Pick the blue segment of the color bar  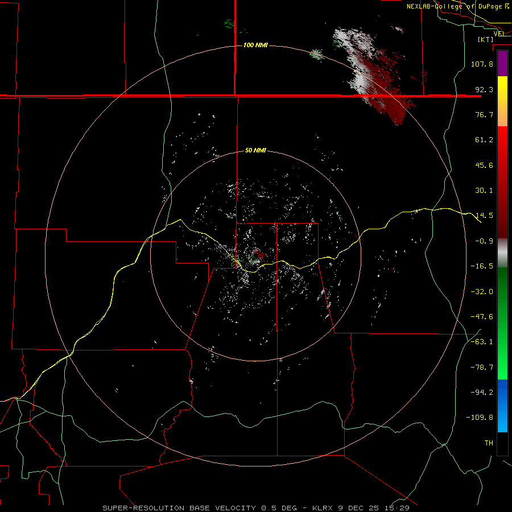(x=502, y=406)
